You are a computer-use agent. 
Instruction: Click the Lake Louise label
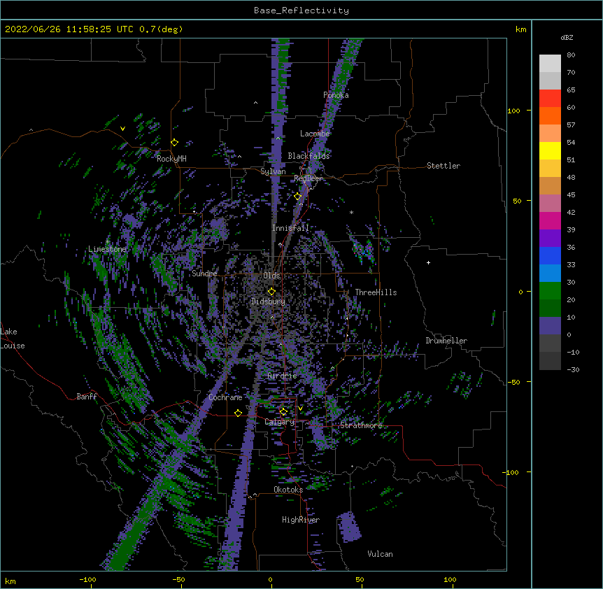coord(13,339)
